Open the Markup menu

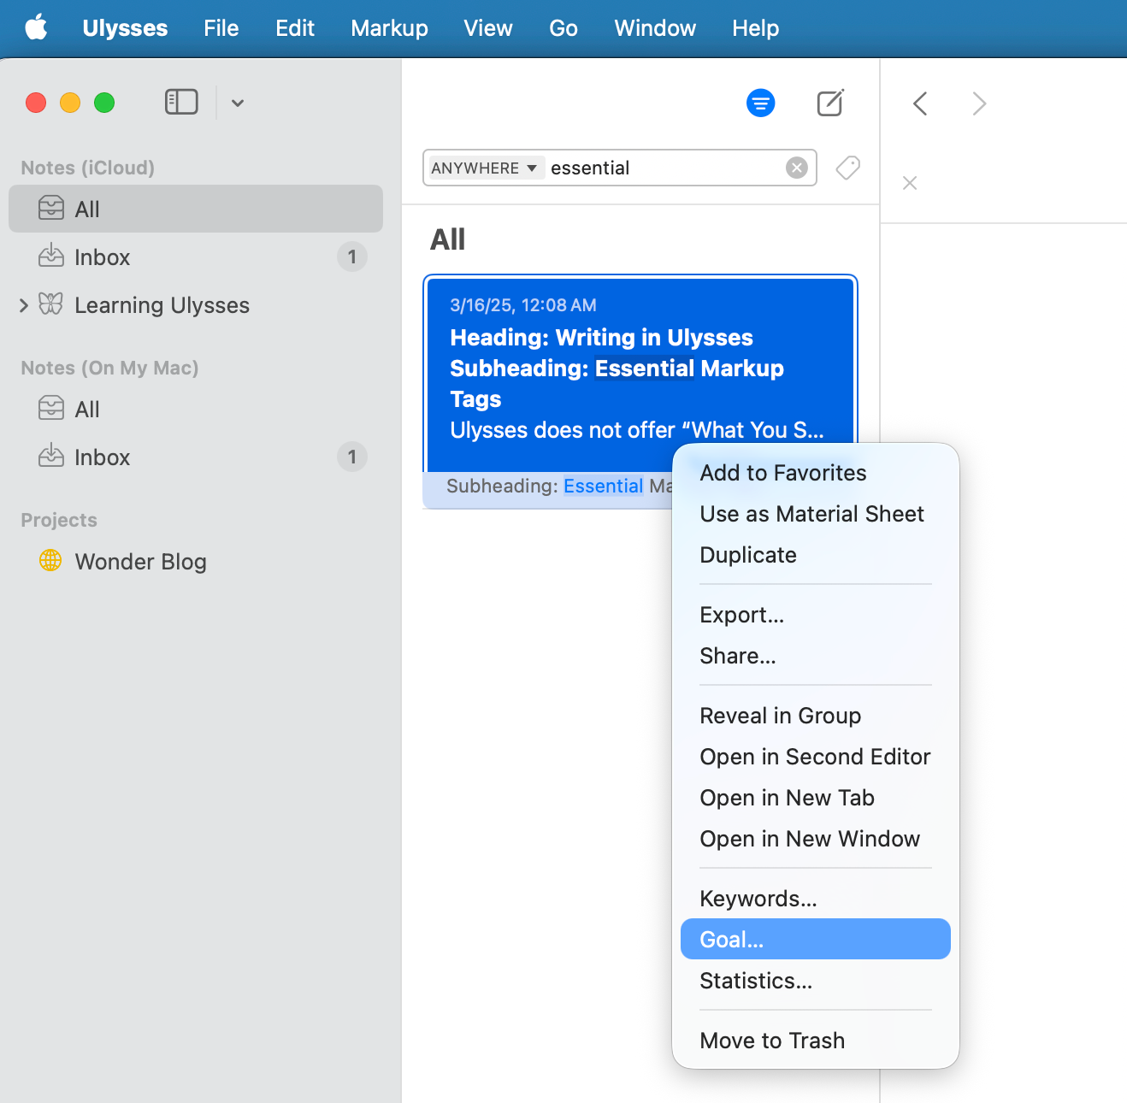pyautogui.click(x=389, y=28)
